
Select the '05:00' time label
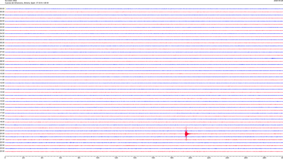[x=2, y=40]
